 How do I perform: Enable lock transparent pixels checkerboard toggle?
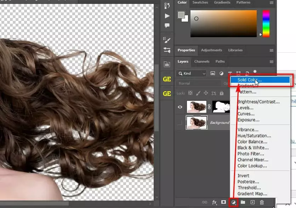click(x=190, y=93)
